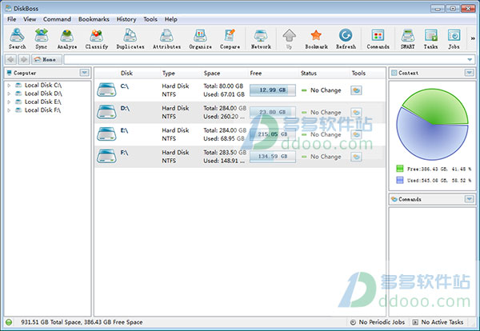
Task: Click No Periodic Jobs status item
Action: tap(378, 322)
